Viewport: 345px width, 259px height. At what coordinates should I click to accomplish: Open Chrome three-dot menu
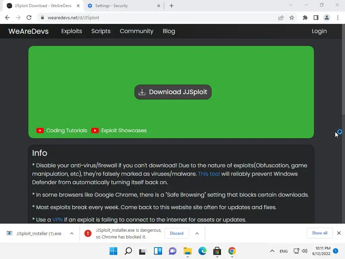pyautogui.click(x=338, y=18)
